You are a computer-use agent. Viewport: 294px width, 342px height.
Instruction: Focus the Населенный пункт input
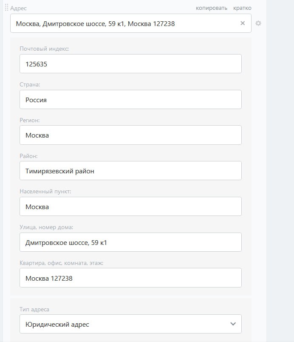click(130, 207)
